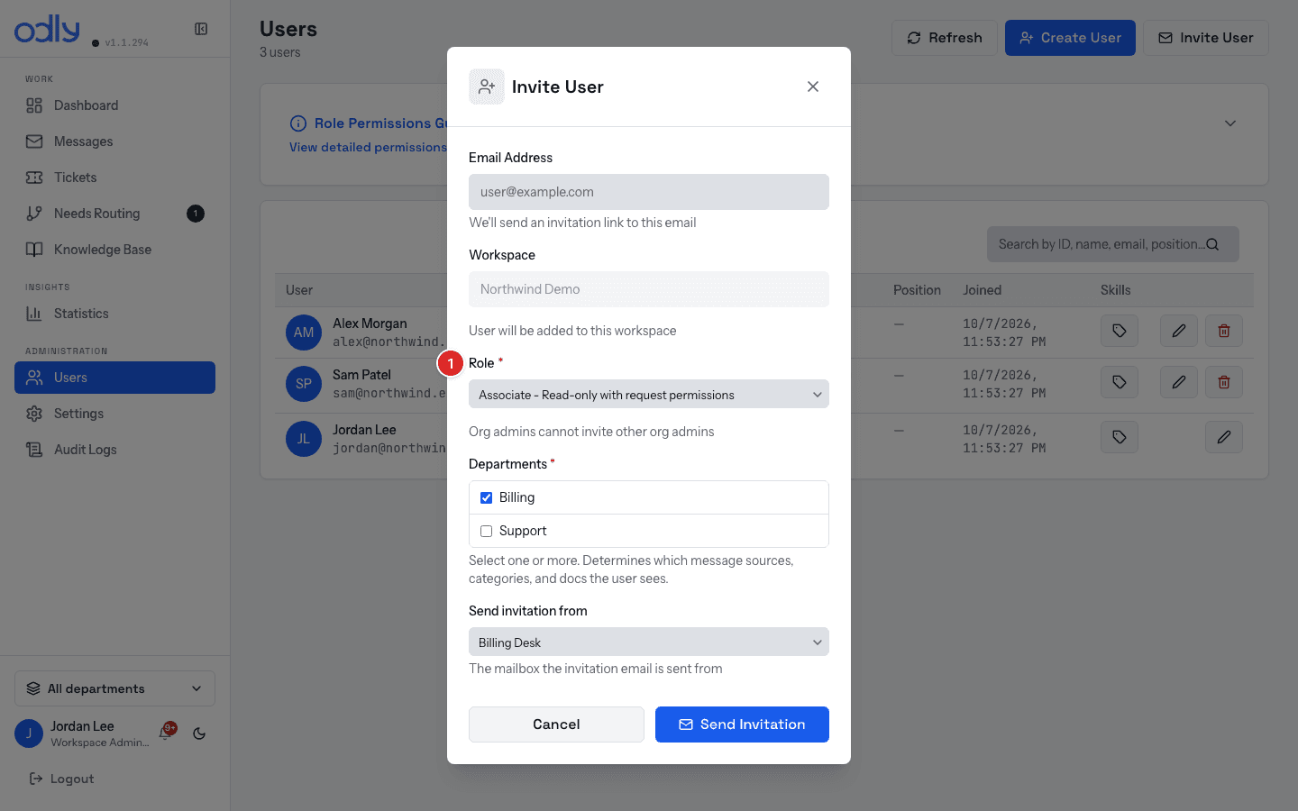Click skills tag icon for Alex Morgan
The width and height of the screenshot is (1298, 811).
point(1120,331)
